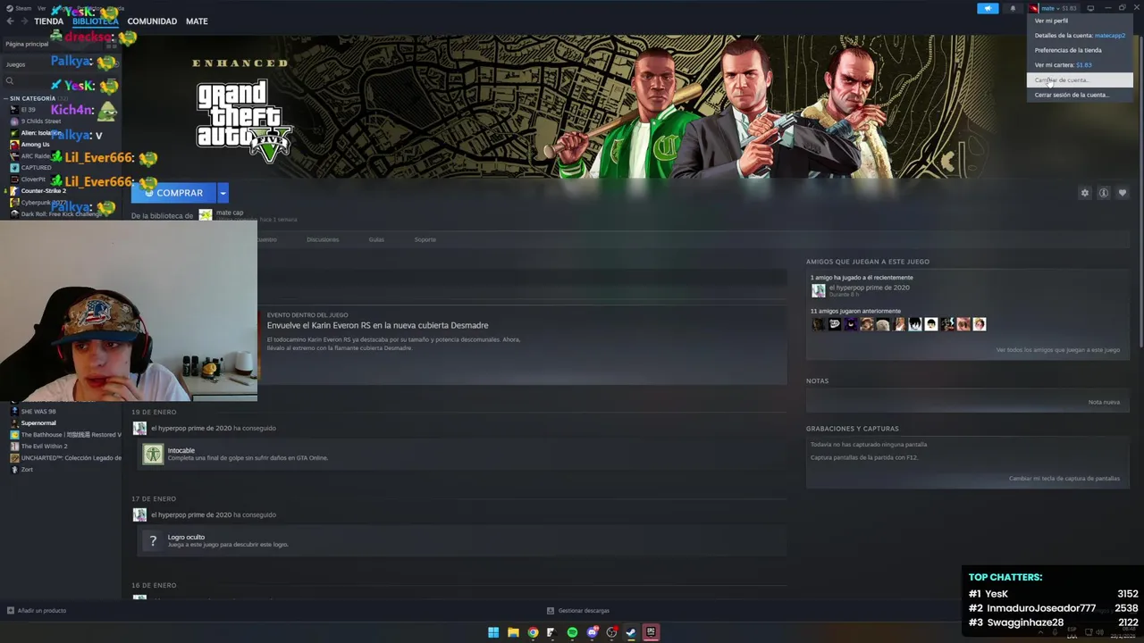The width and height of the screenshot is (1144, 643).
Task: Switch to Big Picture mode monitor icon
Action: pyautogui.click(x=1090, y=8)
